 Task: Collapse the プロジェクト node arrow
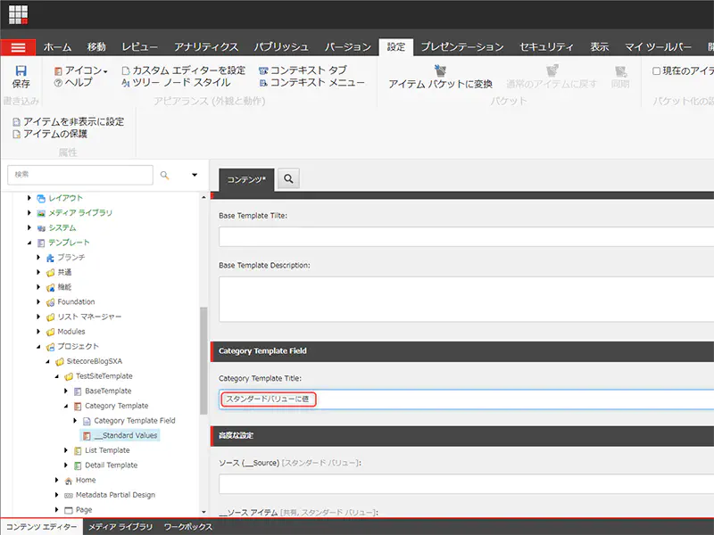tap(38, 346)
